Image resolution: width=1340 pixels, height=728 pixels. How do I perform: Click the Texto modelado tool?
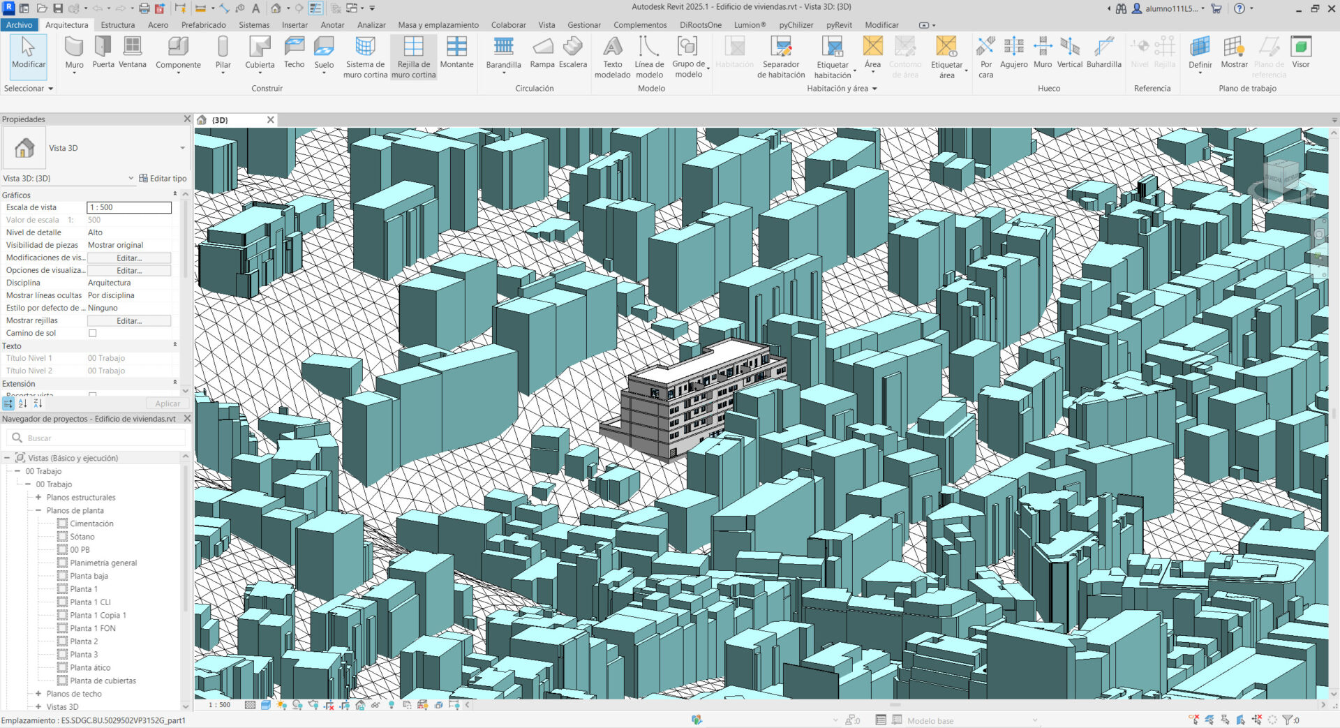pyautogui.click(x=612, y=57)
